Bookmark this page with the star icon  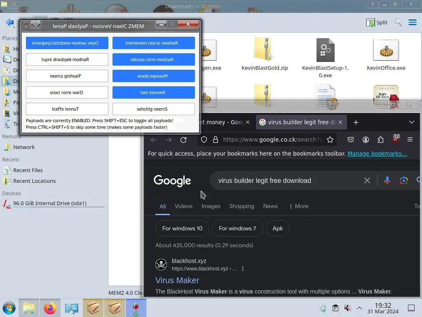pos(330,140)
